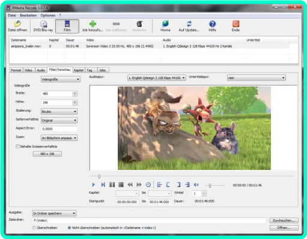
Task: Click the green Job hinzufügen plus icon
Action: click(93, 24)
